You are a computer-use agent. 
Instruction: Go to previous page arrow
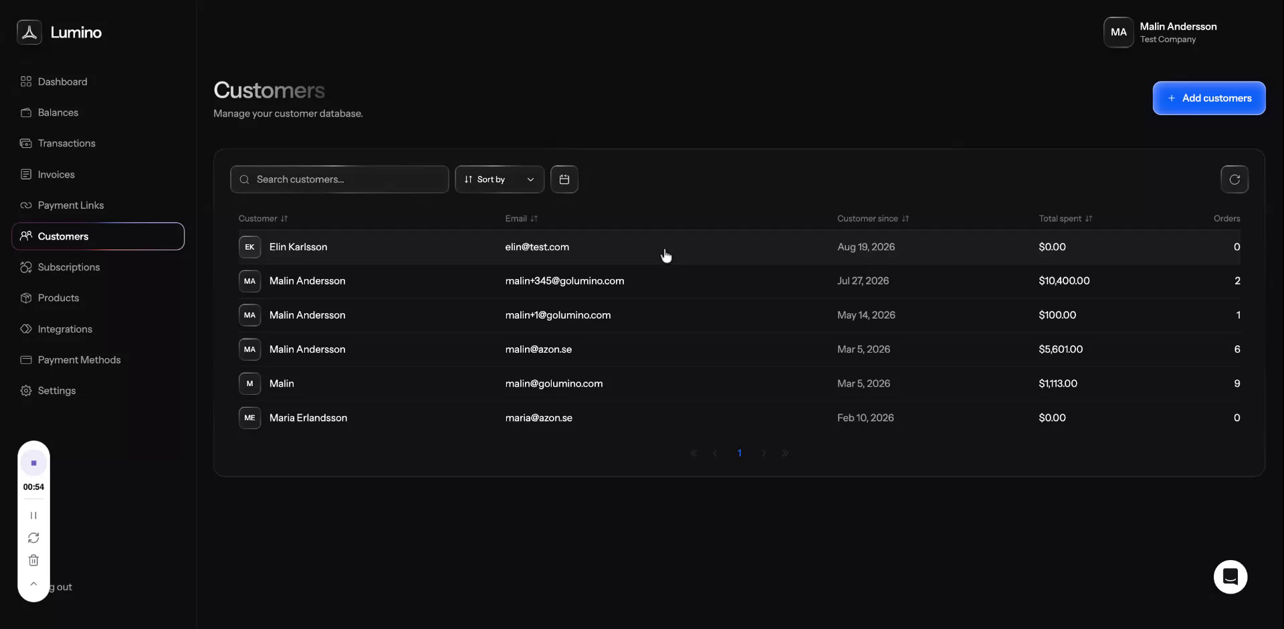point(715,454)
